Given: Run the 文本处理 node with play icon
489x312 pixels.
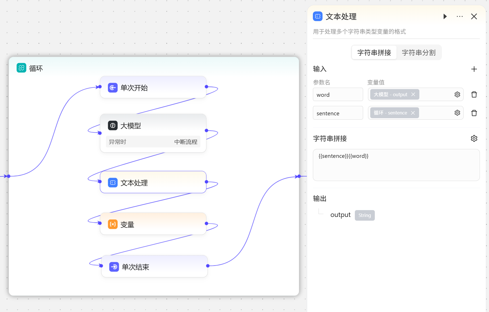Looking at the screenshot, I should pos(445,17).
